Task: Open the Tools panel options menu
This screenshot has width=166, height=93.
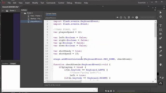Action: tap(164, 9)
